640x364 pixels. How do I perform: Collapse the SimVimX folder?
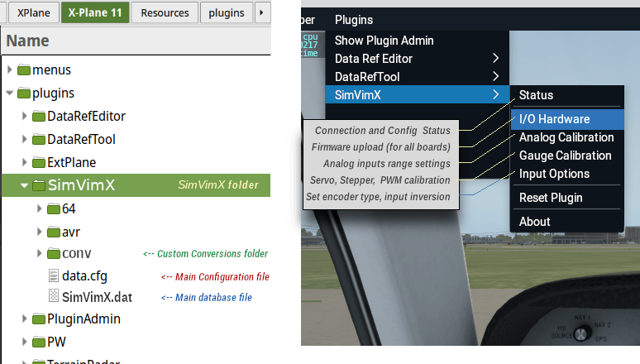25,185
